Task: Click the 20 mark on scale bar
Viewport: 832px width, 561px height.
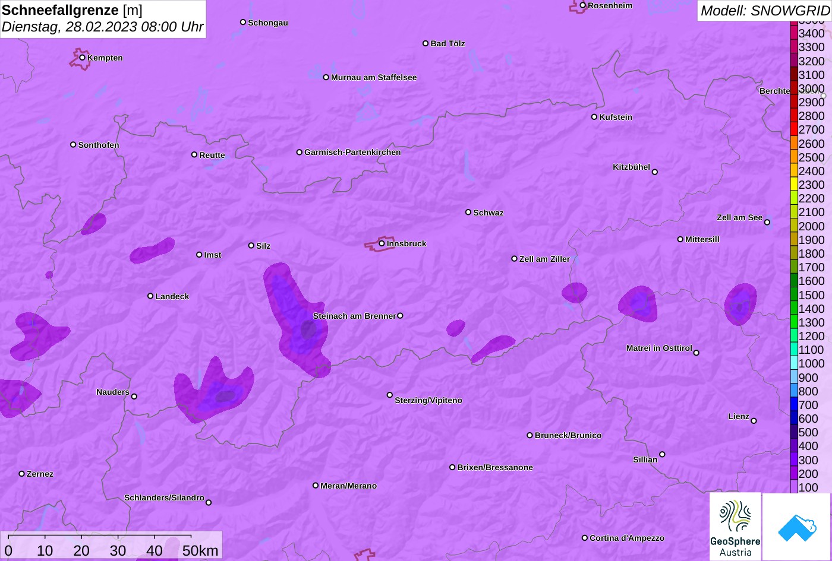Action: pos(81,550)
